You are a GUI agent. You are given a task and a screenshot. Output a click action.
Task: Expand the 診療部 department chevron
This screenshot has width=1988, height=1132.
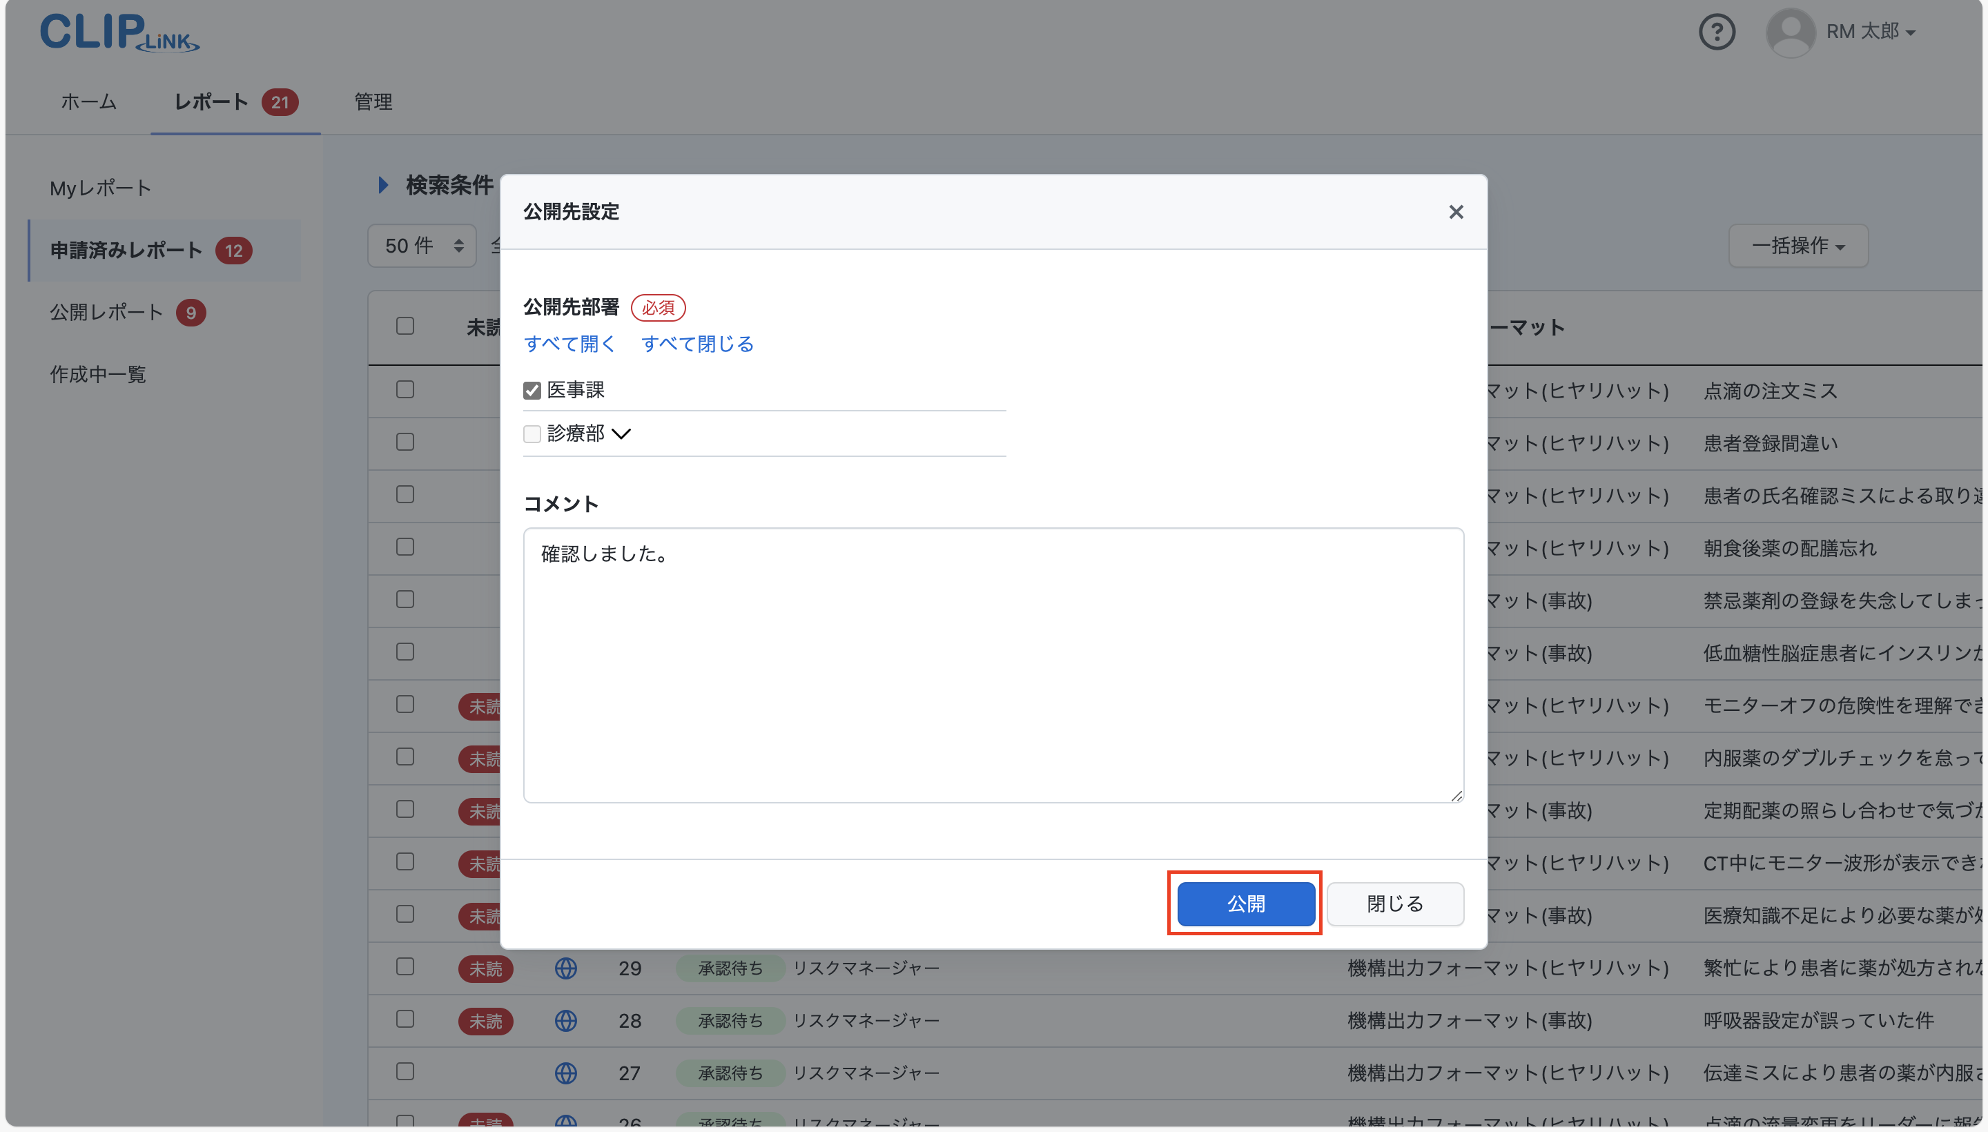[622, 434]
